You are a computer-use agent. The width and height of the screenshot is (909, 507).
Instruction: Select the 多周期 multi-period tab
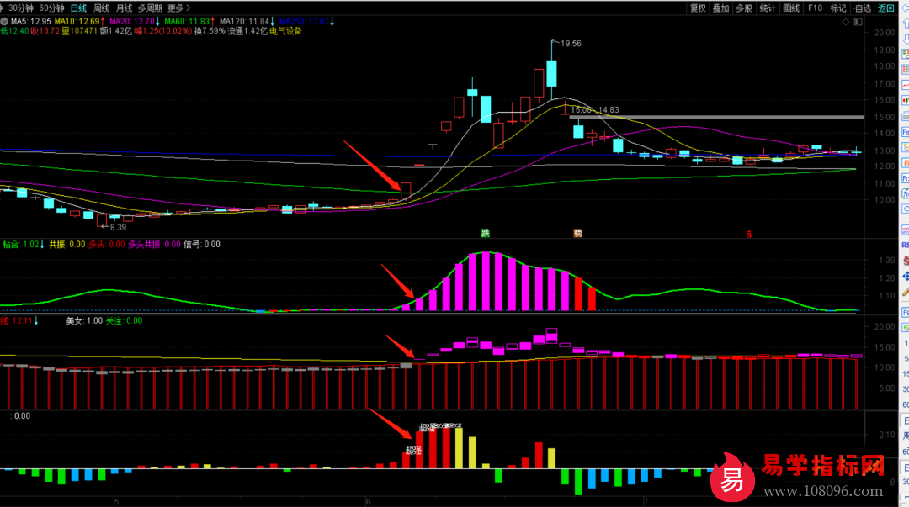[x=150, y=8]
